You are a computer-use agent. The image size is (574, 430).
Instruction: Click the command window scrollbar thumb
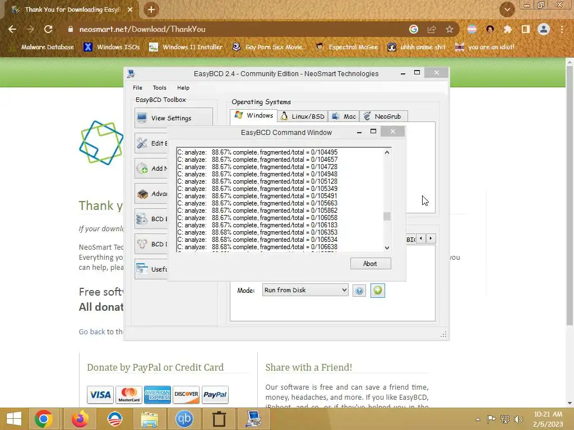(387, 217)
